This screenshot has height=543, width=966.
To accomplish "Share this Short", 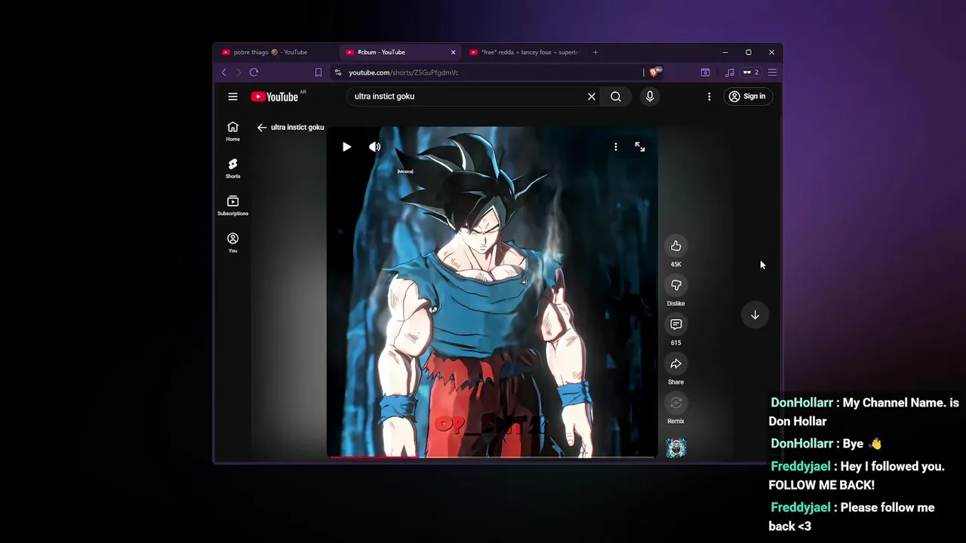I will (676, 364).
